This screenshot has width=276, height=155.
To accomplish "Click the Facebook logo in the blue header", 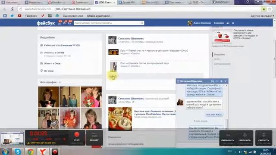I will 46,23.
